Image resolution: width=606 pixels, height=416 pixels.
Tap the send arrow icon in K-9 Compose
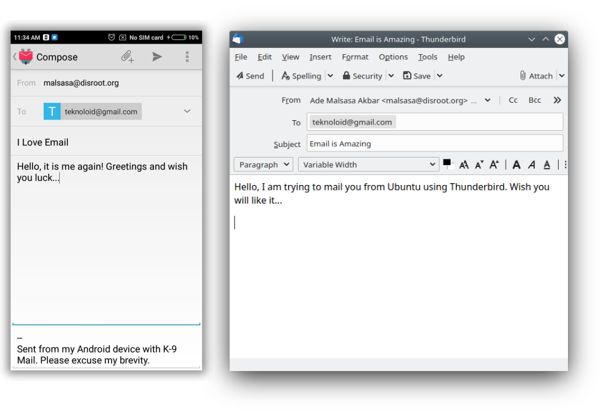[x=157, y=57]
